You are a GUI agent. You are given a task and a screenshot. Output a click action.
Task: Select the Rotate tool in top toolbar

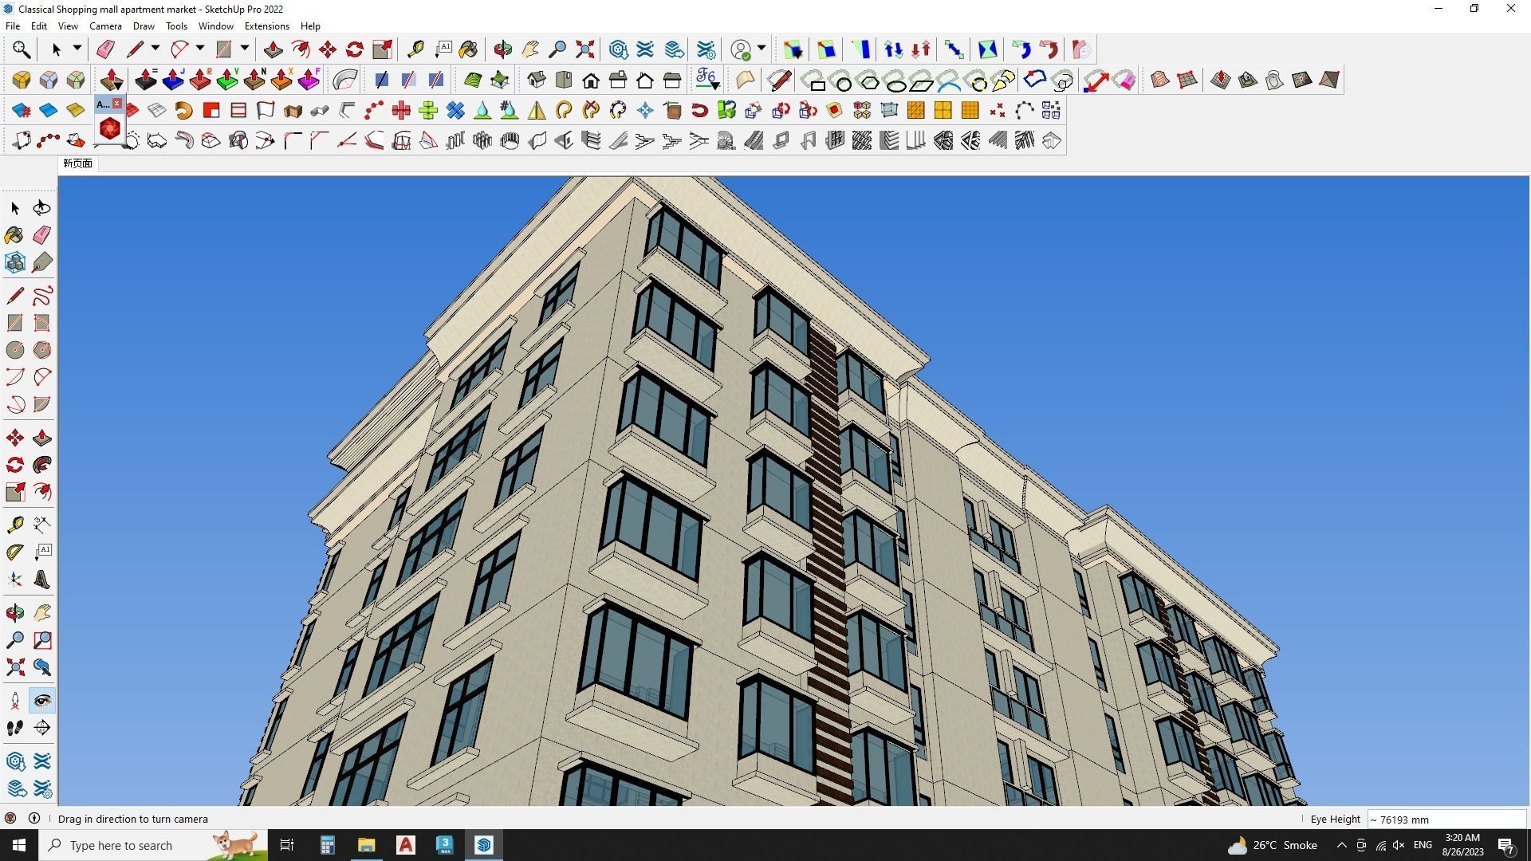click(355, 49)
